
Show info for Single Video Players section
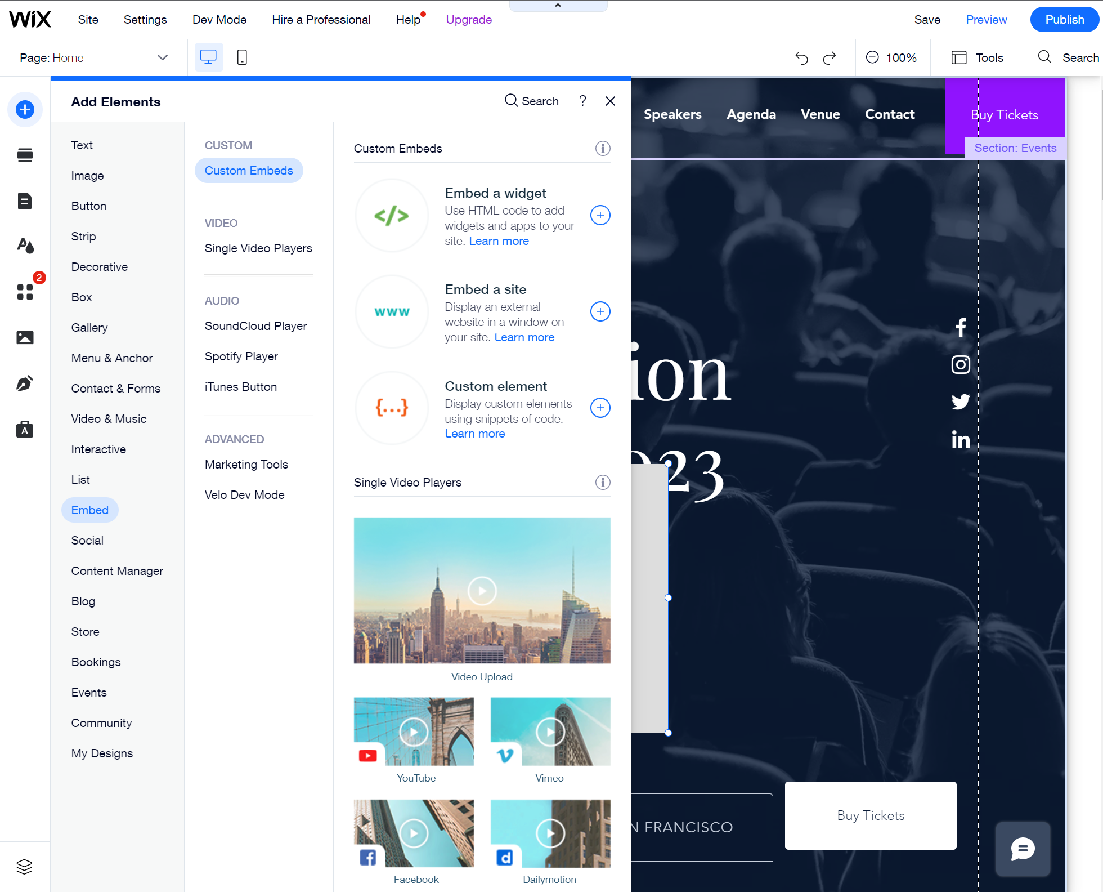603,483
